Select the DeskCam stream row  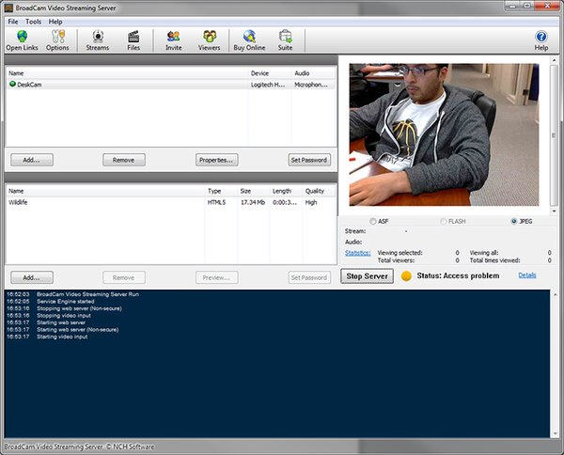(x=94, y=85)
